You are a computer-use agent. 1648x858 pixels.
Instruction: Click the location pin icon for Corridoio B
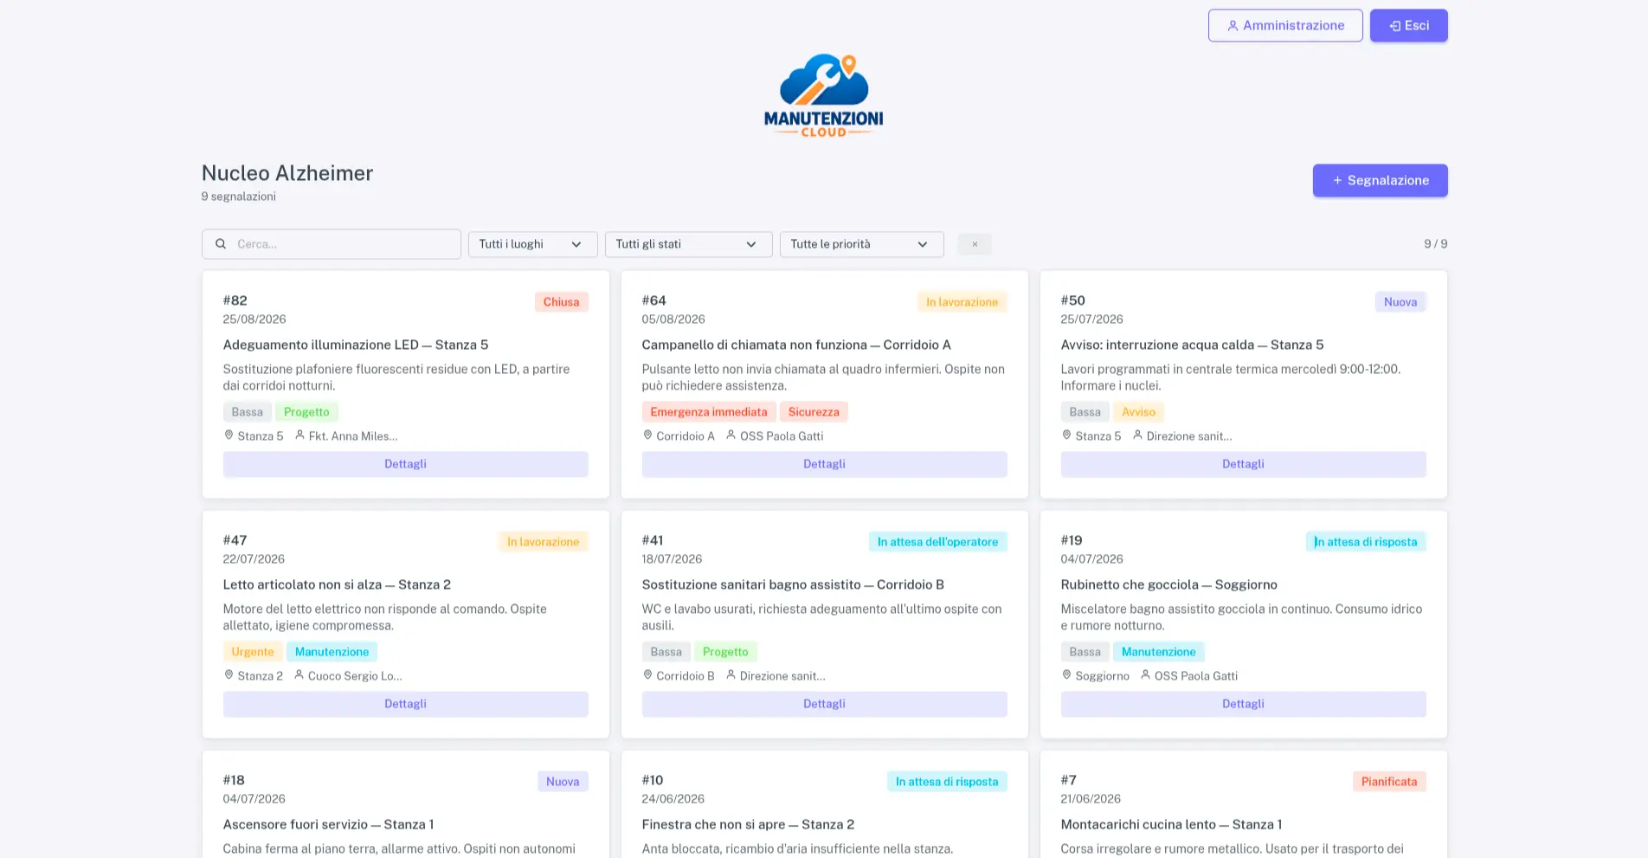click(x=647, y=675)
